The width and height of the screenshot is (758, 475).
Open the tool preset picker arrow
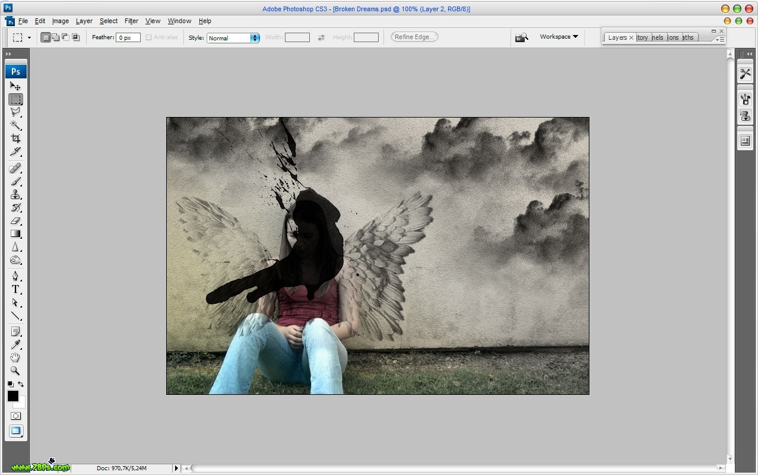pyautogui.click(x=29, y=37)
